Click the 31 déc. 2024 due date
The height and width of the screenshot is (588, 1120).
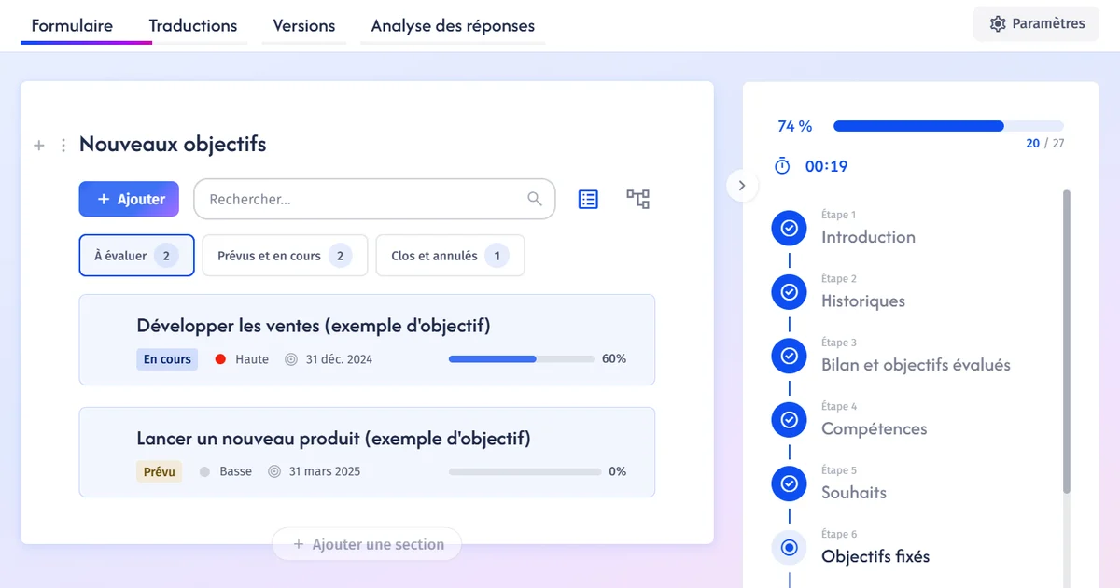coord(339,359)
